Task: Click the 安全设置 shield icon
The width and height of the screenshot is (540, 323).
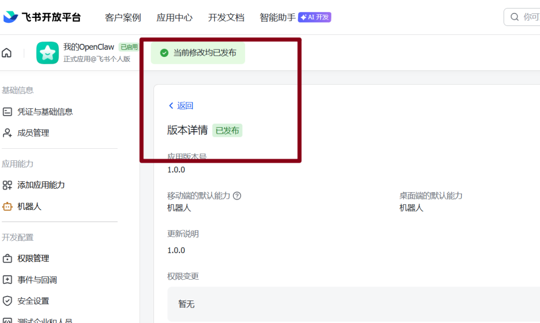Action: pyautogui.click(x=7, y=301)
